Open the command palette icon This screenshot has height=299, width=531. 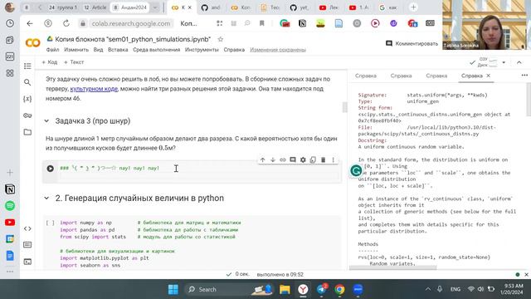click(27, 245)
